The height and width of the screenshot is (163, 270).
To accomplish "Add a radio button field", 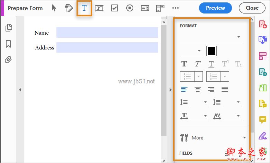I will 130,8.
